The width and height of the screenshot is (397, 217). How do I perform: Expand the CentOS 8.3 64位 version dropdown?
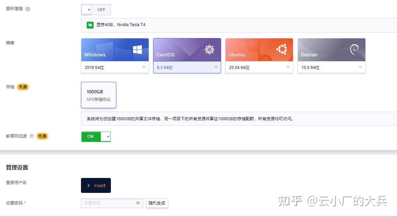187,67
